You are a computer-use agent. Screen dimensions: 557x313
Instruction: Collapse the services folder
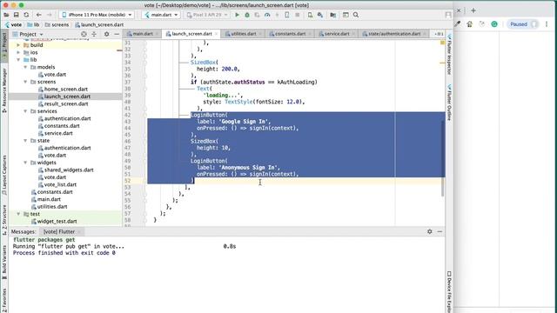point(25,111)
